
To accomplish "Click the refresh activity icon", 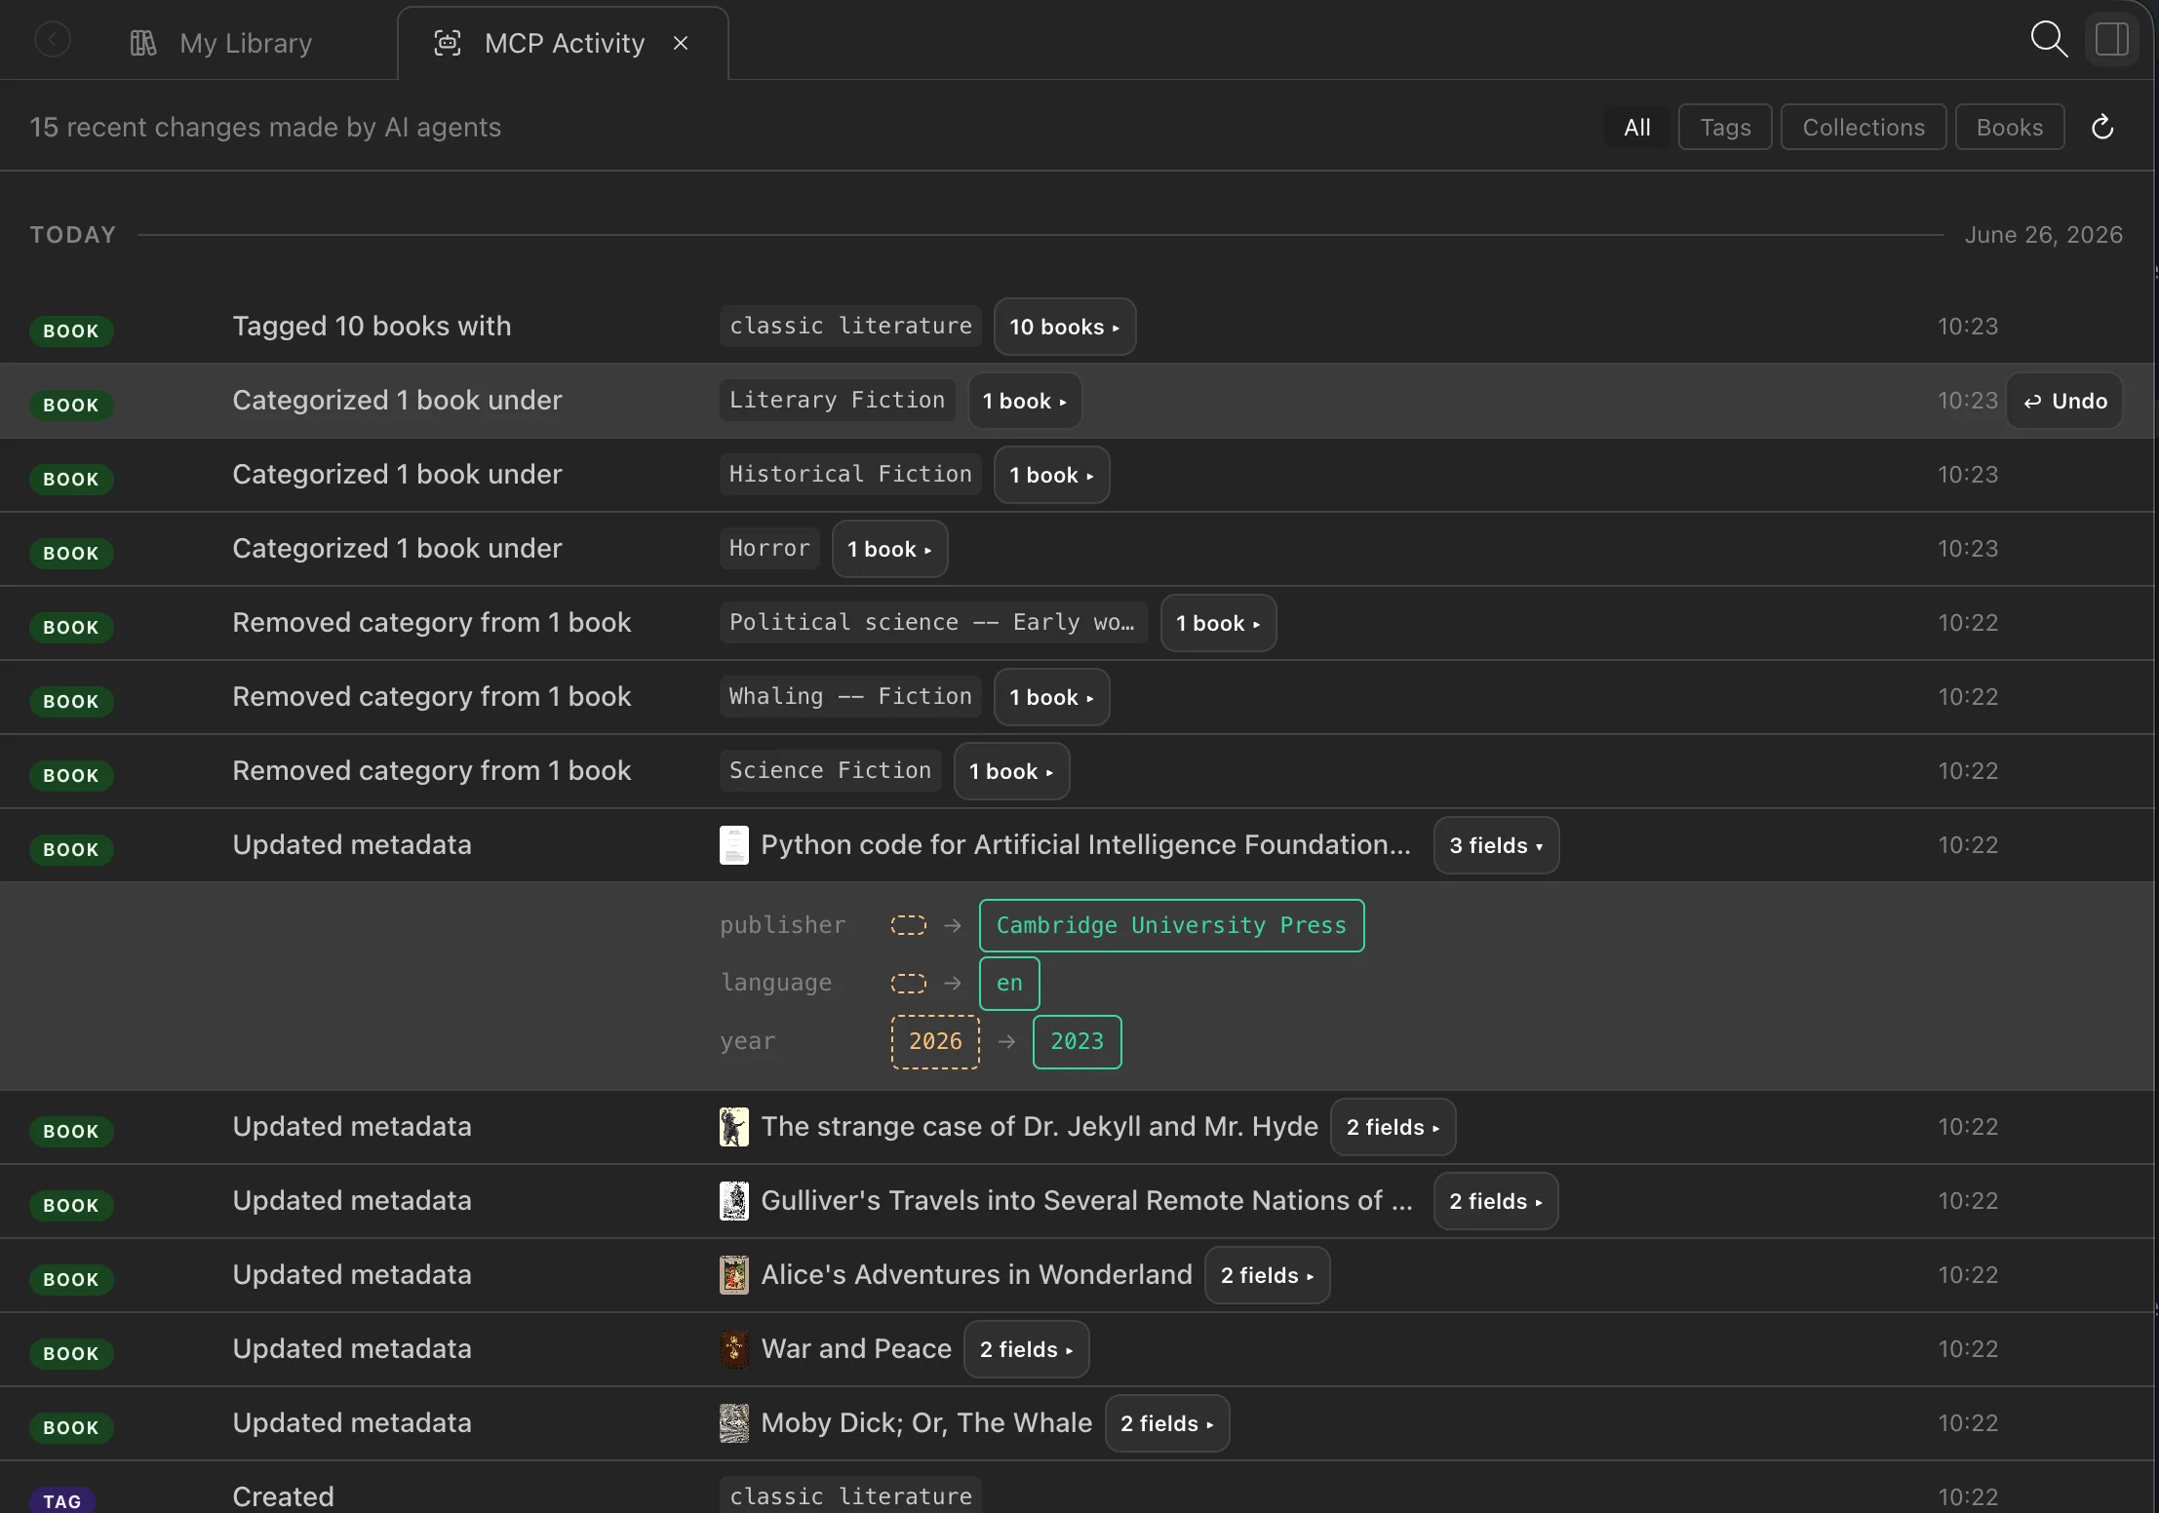I will (2102, 127).
